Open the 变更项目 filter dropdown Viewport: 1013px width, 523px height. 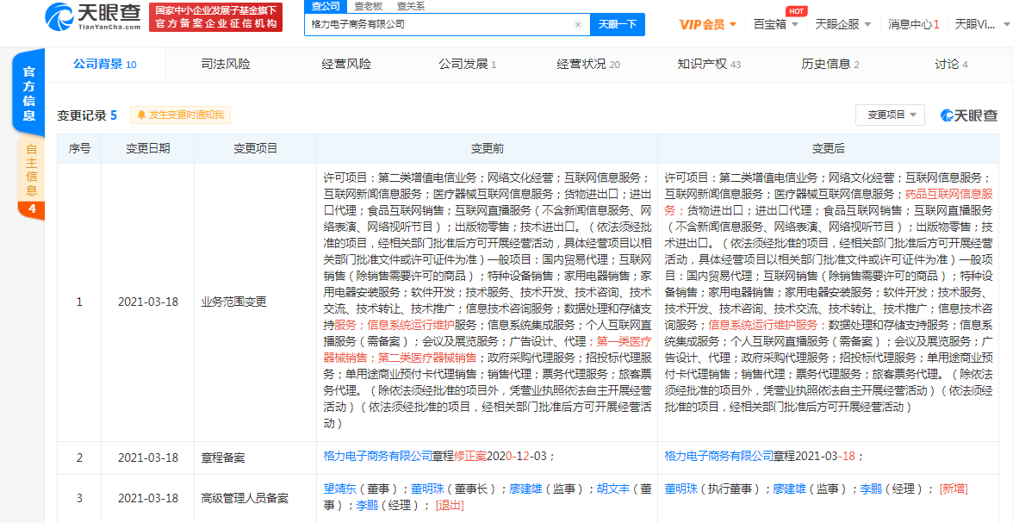891,115
